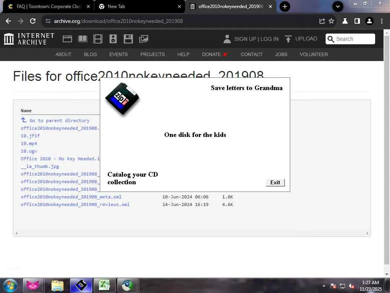The width and height of the screenshot is (390, 293).
Task: Click the UPLOAD button
Action: coord(306,39)
